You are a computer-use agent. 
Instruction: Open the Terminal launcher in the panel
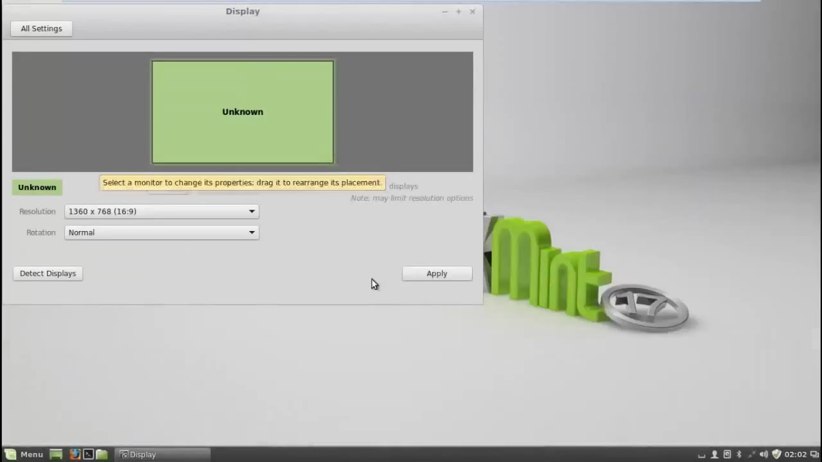point(88,454)
